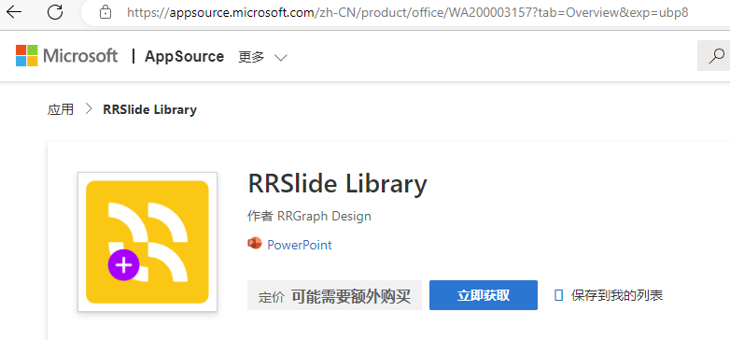This screenshot has width=730, height=340.
Task: Save app via 保存到我的列表 link
Action: [617, 295]
